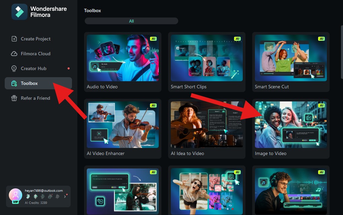Click the Image to Video label
This screenshot has width=343, height=215.
click(x=271, y=153)
